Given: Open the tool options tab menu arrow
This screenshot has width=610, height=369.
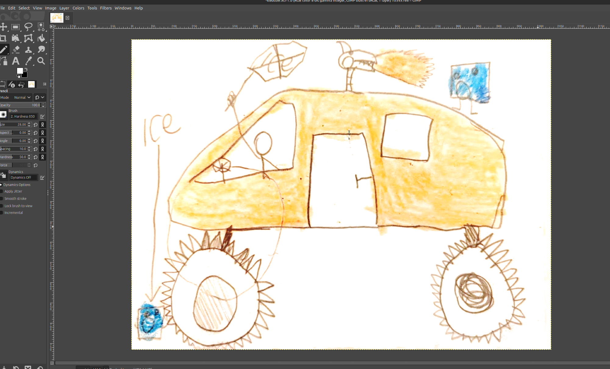Looking at the screenshot, I should pos(45,84).
